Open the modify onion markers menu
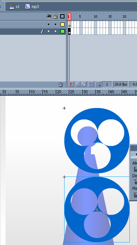Screen dimensions: 137x245 click(x=98, y=84)
